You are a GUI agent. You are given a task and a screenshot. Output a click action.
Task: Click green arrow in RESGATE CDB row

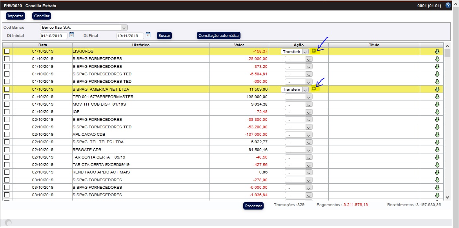[x=437, y=150]
